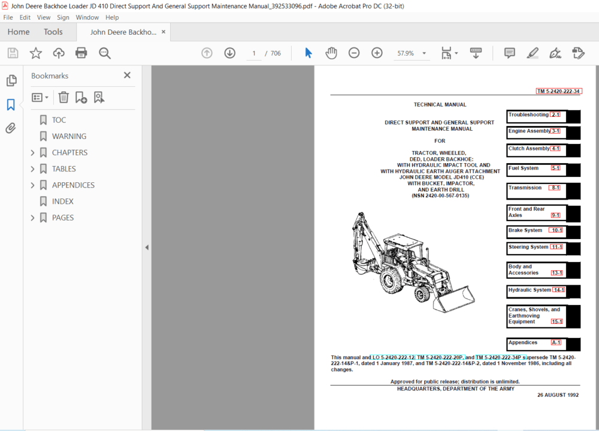
Task: Click the fit page scrolling icon
Action: point(446,53)
